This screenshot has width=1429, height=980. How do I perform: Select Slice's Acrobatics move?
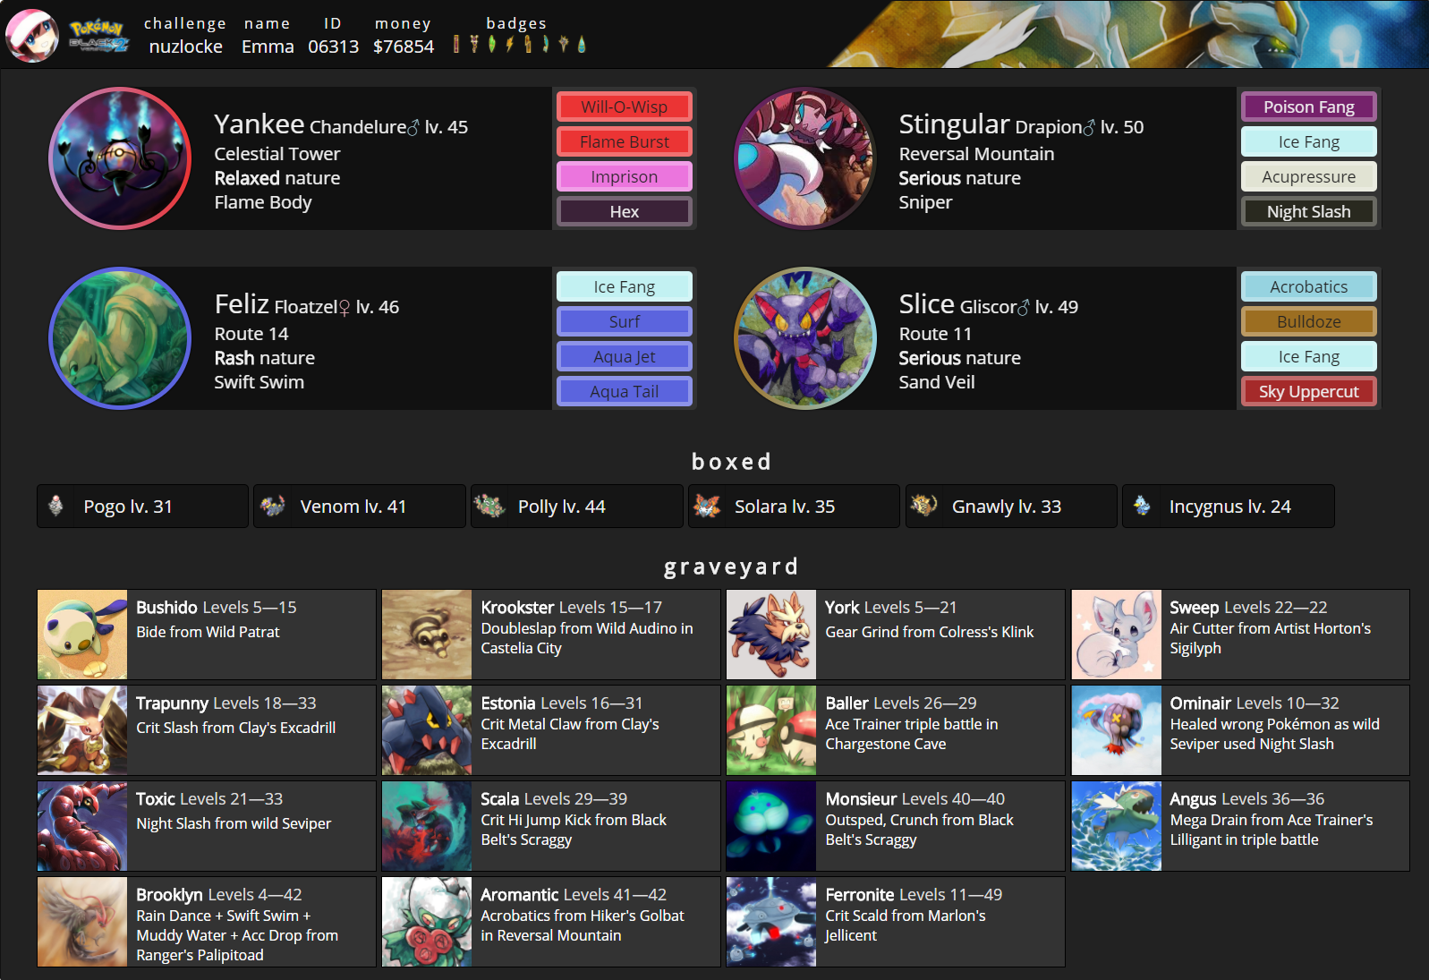(1309, 287)
